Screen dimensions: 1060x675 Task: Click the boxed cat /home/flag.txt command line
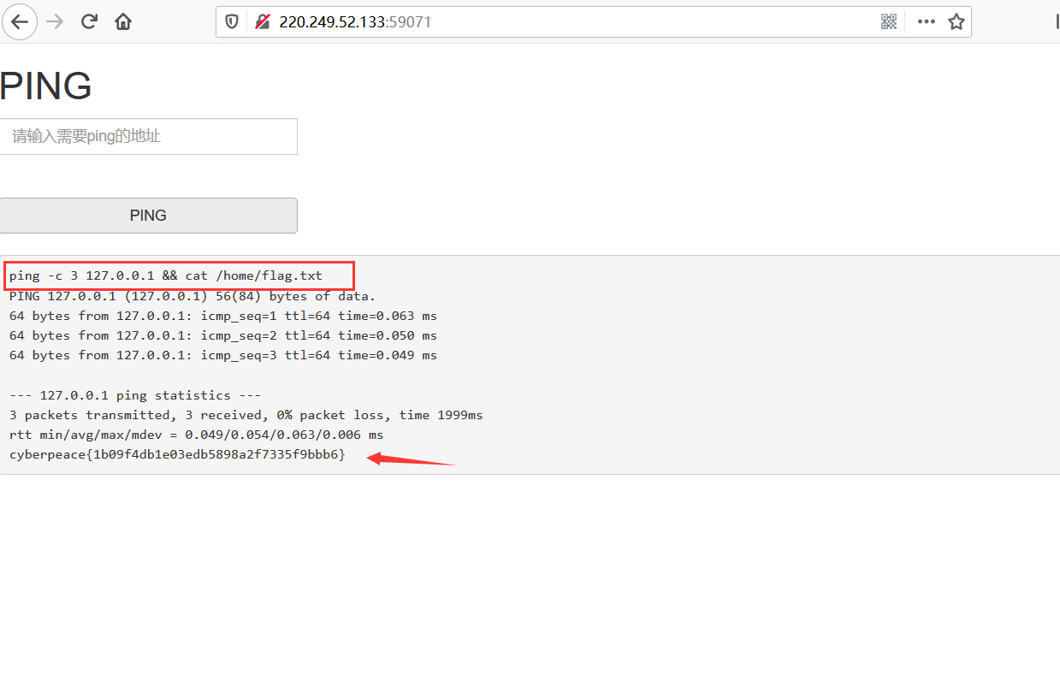click(x=166, y=276)
